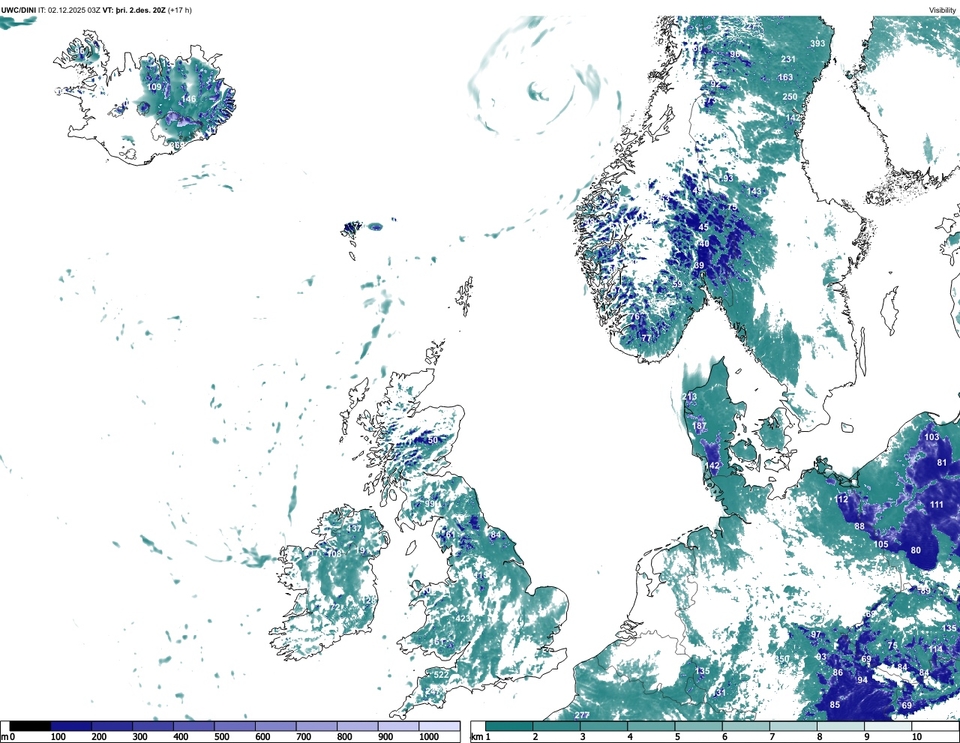
Task: Click the '1000' tick label on metre legend
Action: [x=429, y=737]
